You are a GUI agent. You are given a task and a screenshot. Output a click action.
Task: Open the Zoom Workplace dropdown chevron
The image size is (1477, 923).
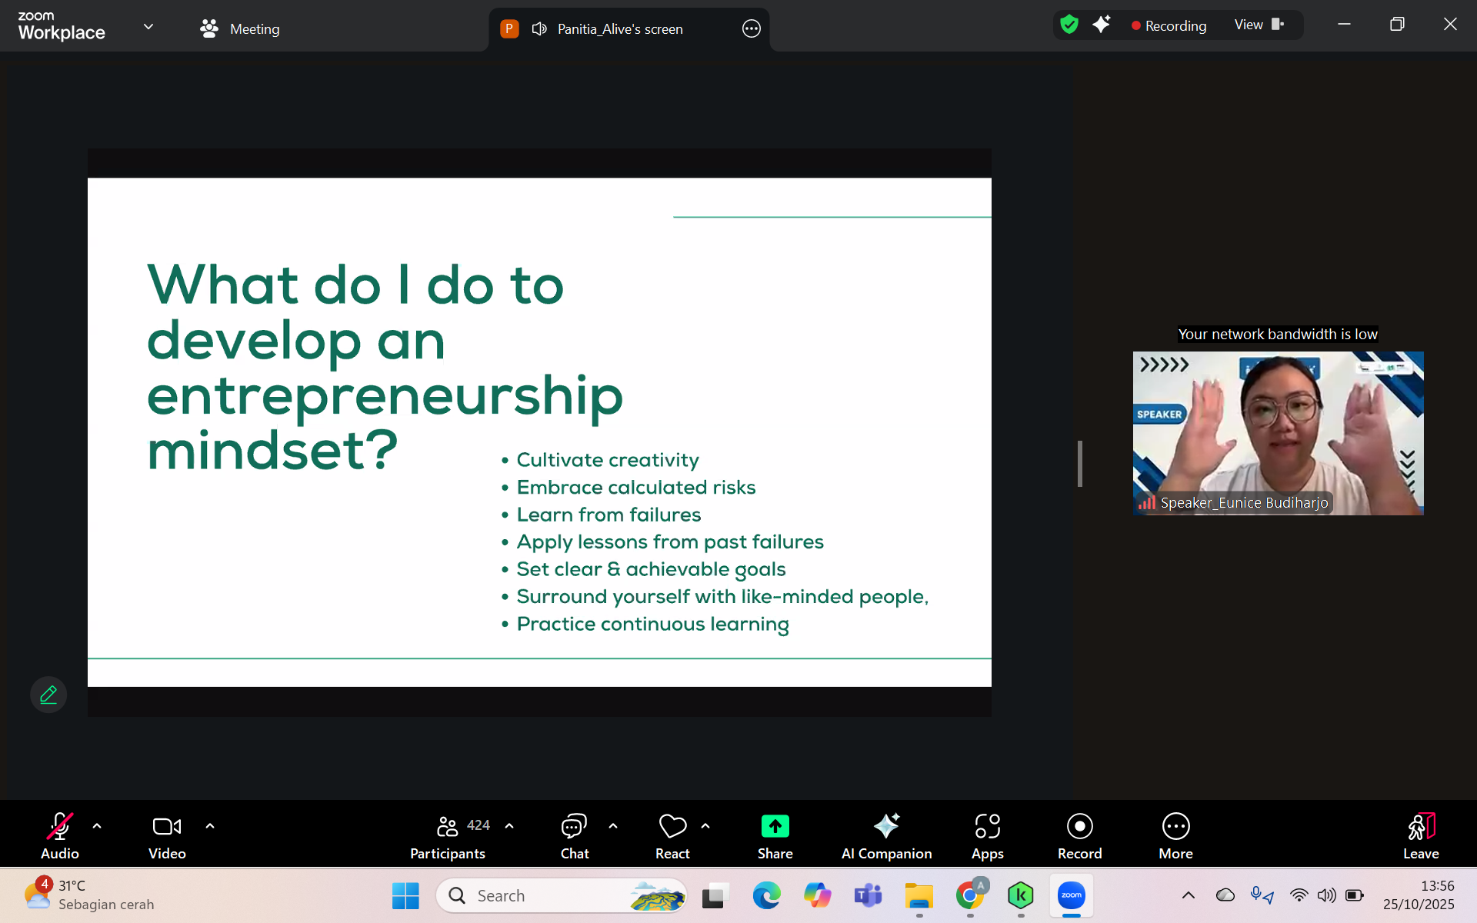148,27
